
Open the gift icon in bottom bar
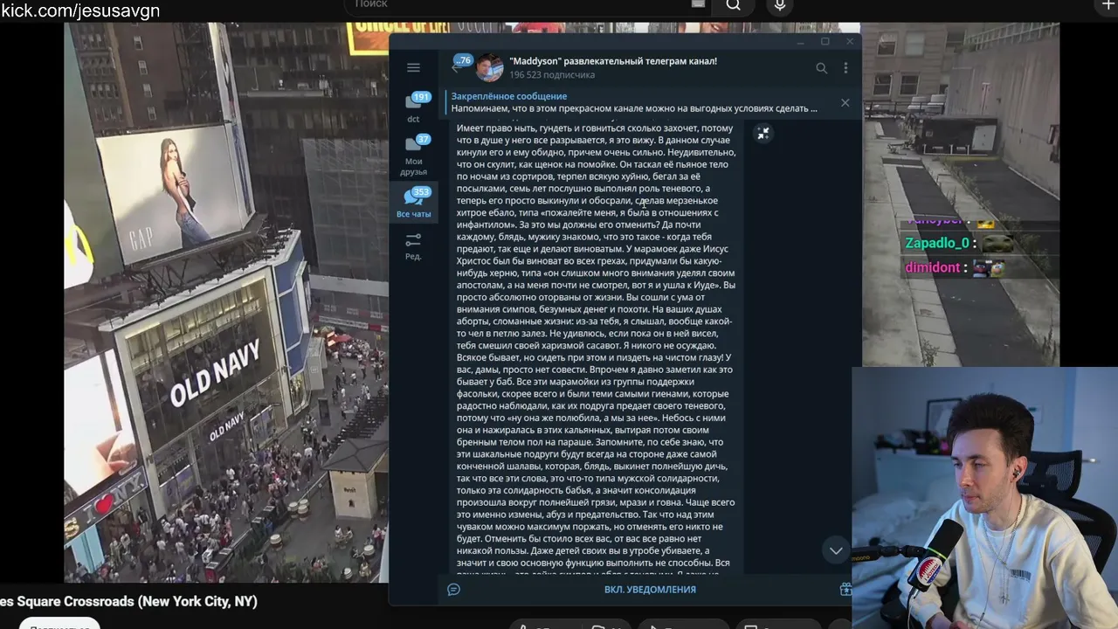click(x=845, y=590)
